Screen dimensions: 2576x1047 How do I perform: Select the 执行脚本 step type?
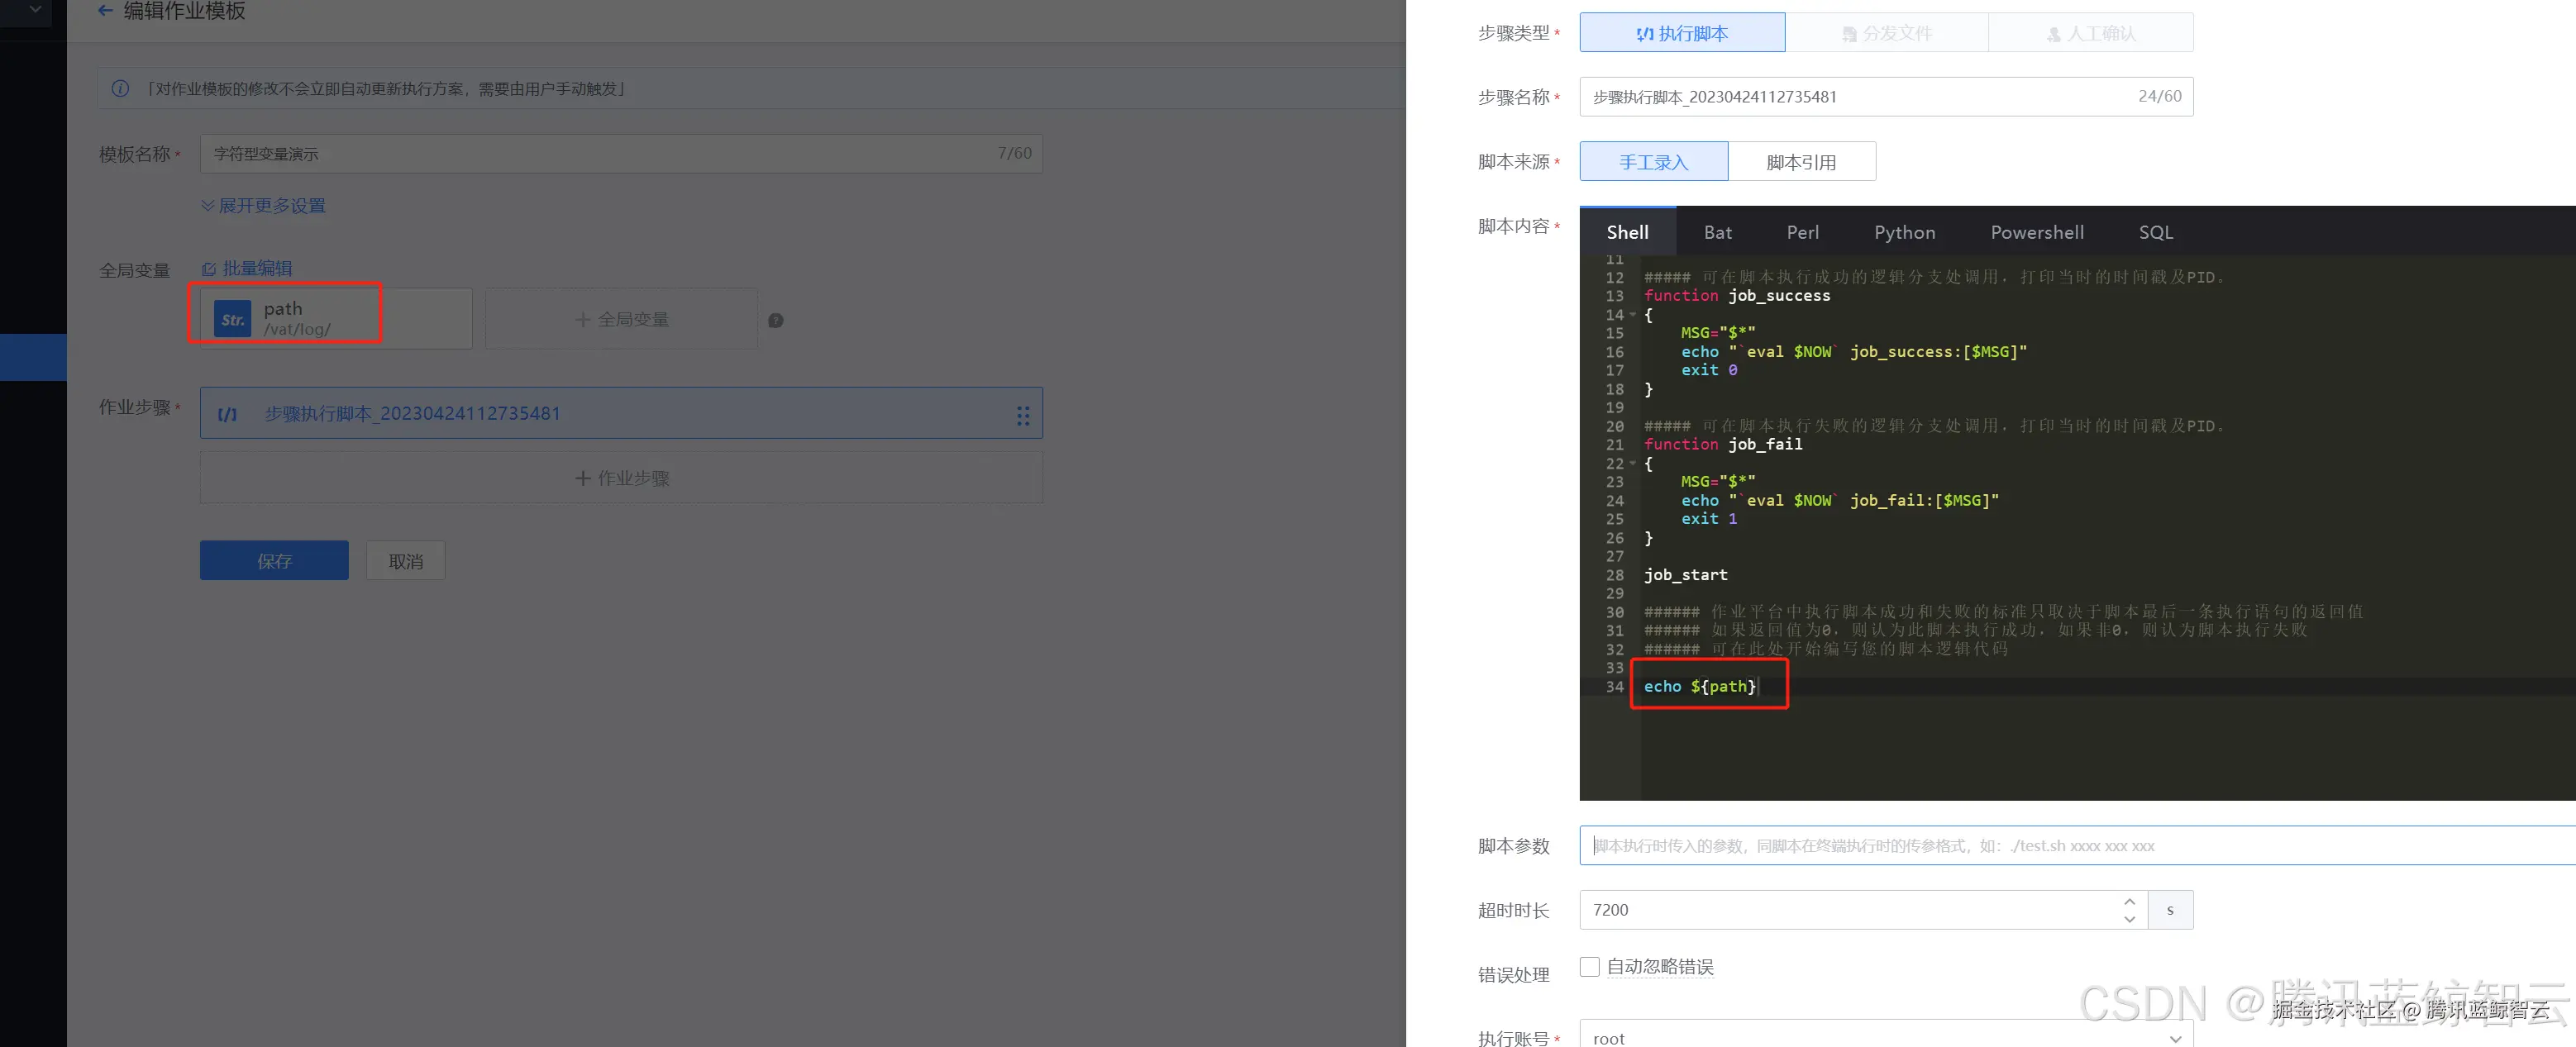point(1682,34)
